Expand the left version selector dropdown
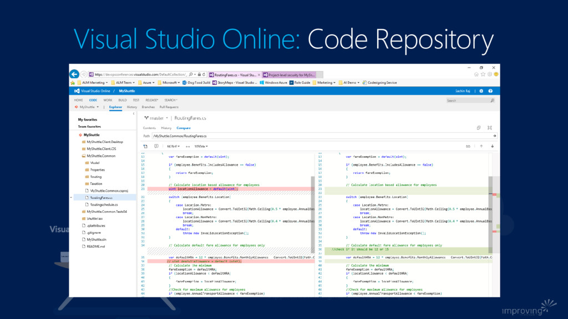Screen dimensions: 568x319 173,146
